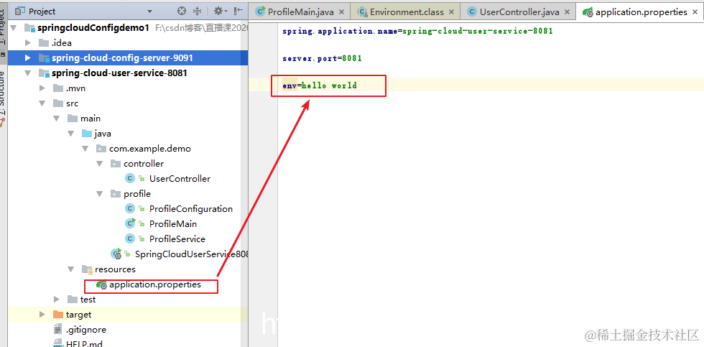Screen dimensions: 704x347
Task: Click the Environment.class tab icon
Action: [362, 12]
